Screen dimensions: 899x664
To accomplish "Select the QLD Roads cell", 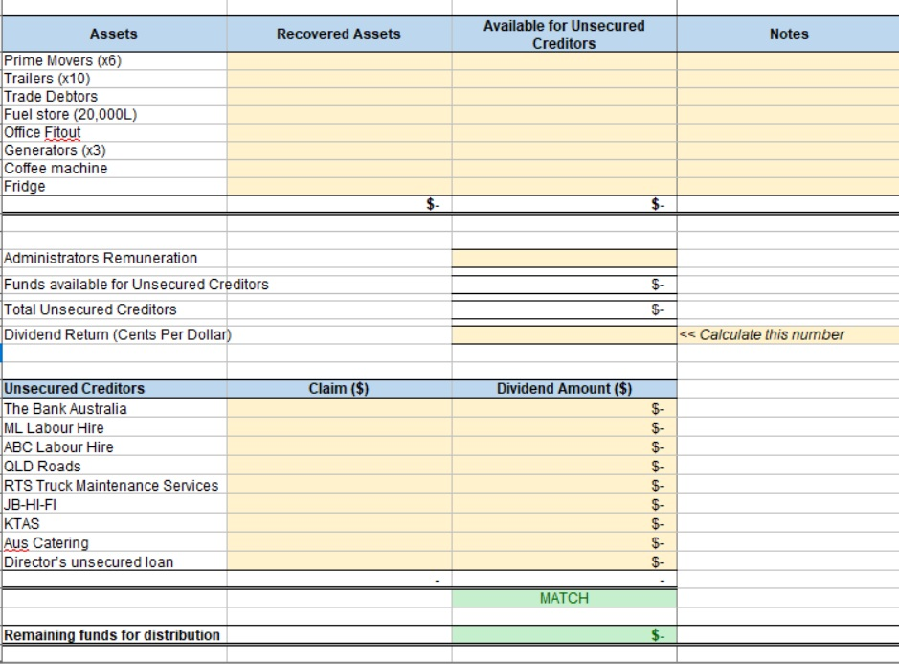I will pyautogui.click(x=114, y=466).
